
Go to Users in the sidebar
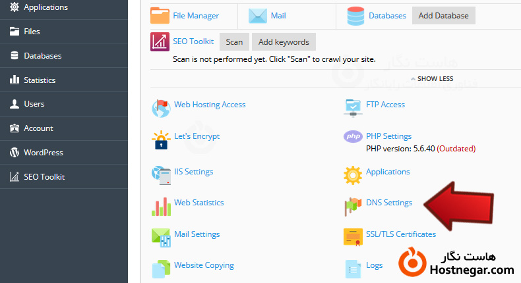[34, 104]
